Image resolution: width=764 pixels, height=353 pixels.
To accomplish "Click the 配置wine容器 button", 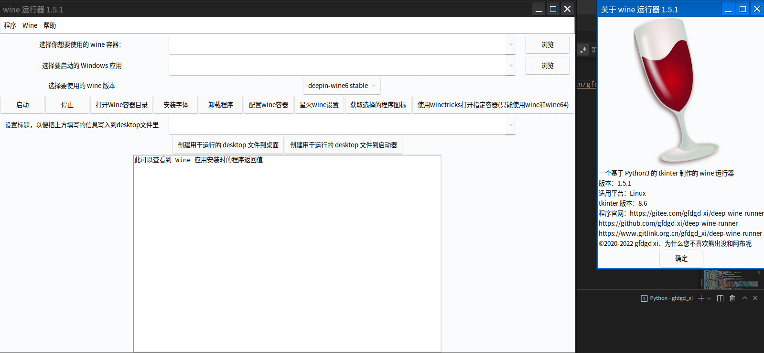I will pyautogui.click(x=269, y=105).
